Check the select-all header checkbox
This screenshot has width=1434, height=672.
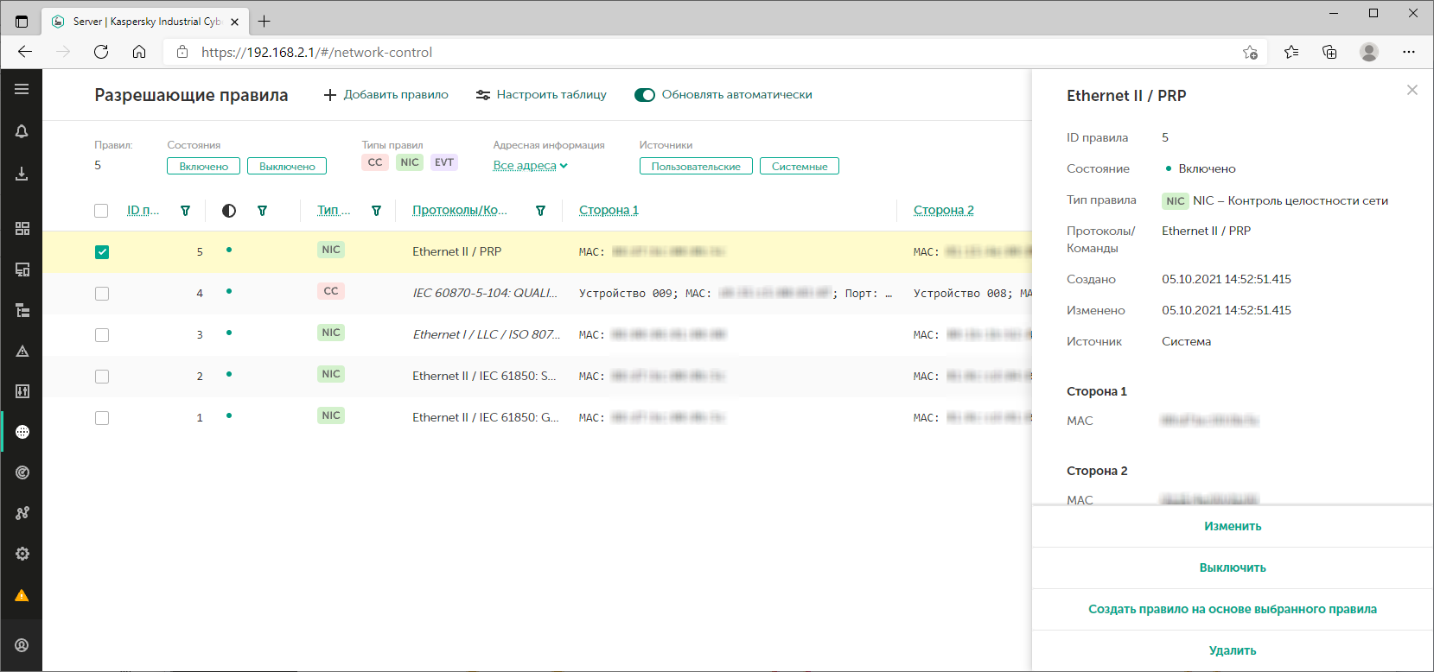(101, 211)
